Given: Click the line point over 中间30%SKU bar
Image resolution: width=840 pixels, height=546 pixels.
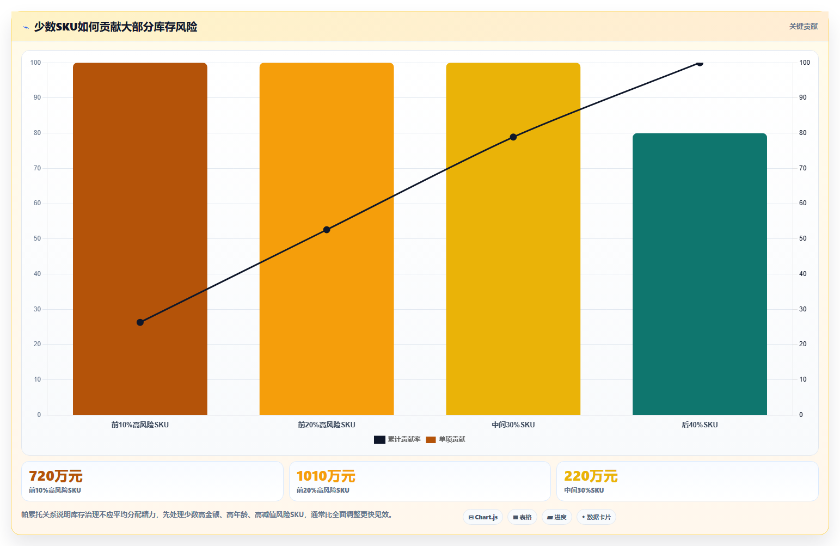Looking at the screenshot, I should click(513, 137).
